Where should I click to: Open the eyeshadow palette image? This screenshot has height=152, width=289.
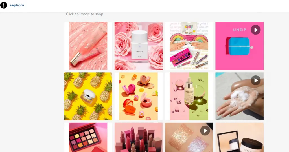coord(88,137)
